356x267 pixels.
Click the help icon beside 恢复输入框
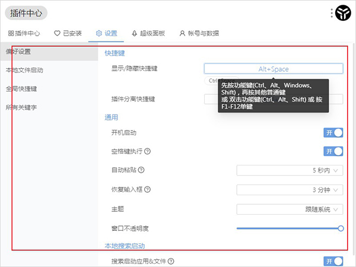click(148, 189)
